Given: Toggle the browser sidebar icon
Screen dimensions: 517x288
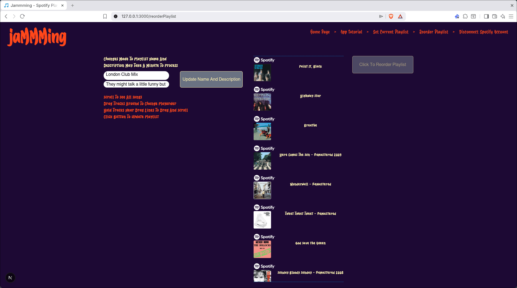Looking at the screenshot, I should pos(486,16).
